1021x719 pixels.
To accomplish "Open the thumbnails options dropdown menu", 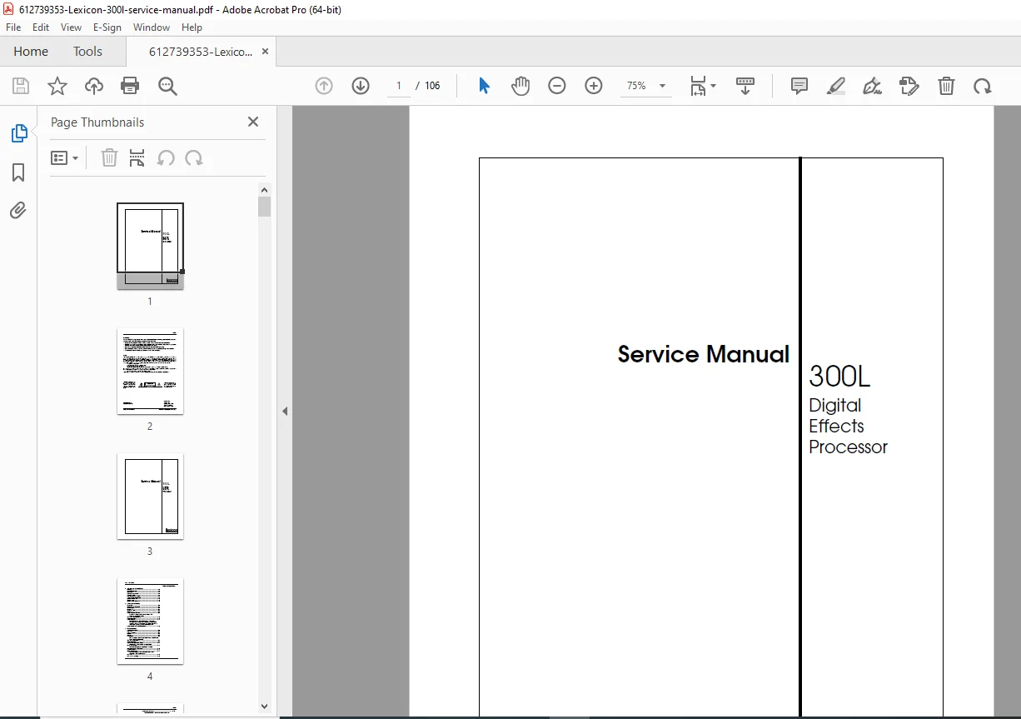I will (x=65, y=158).
